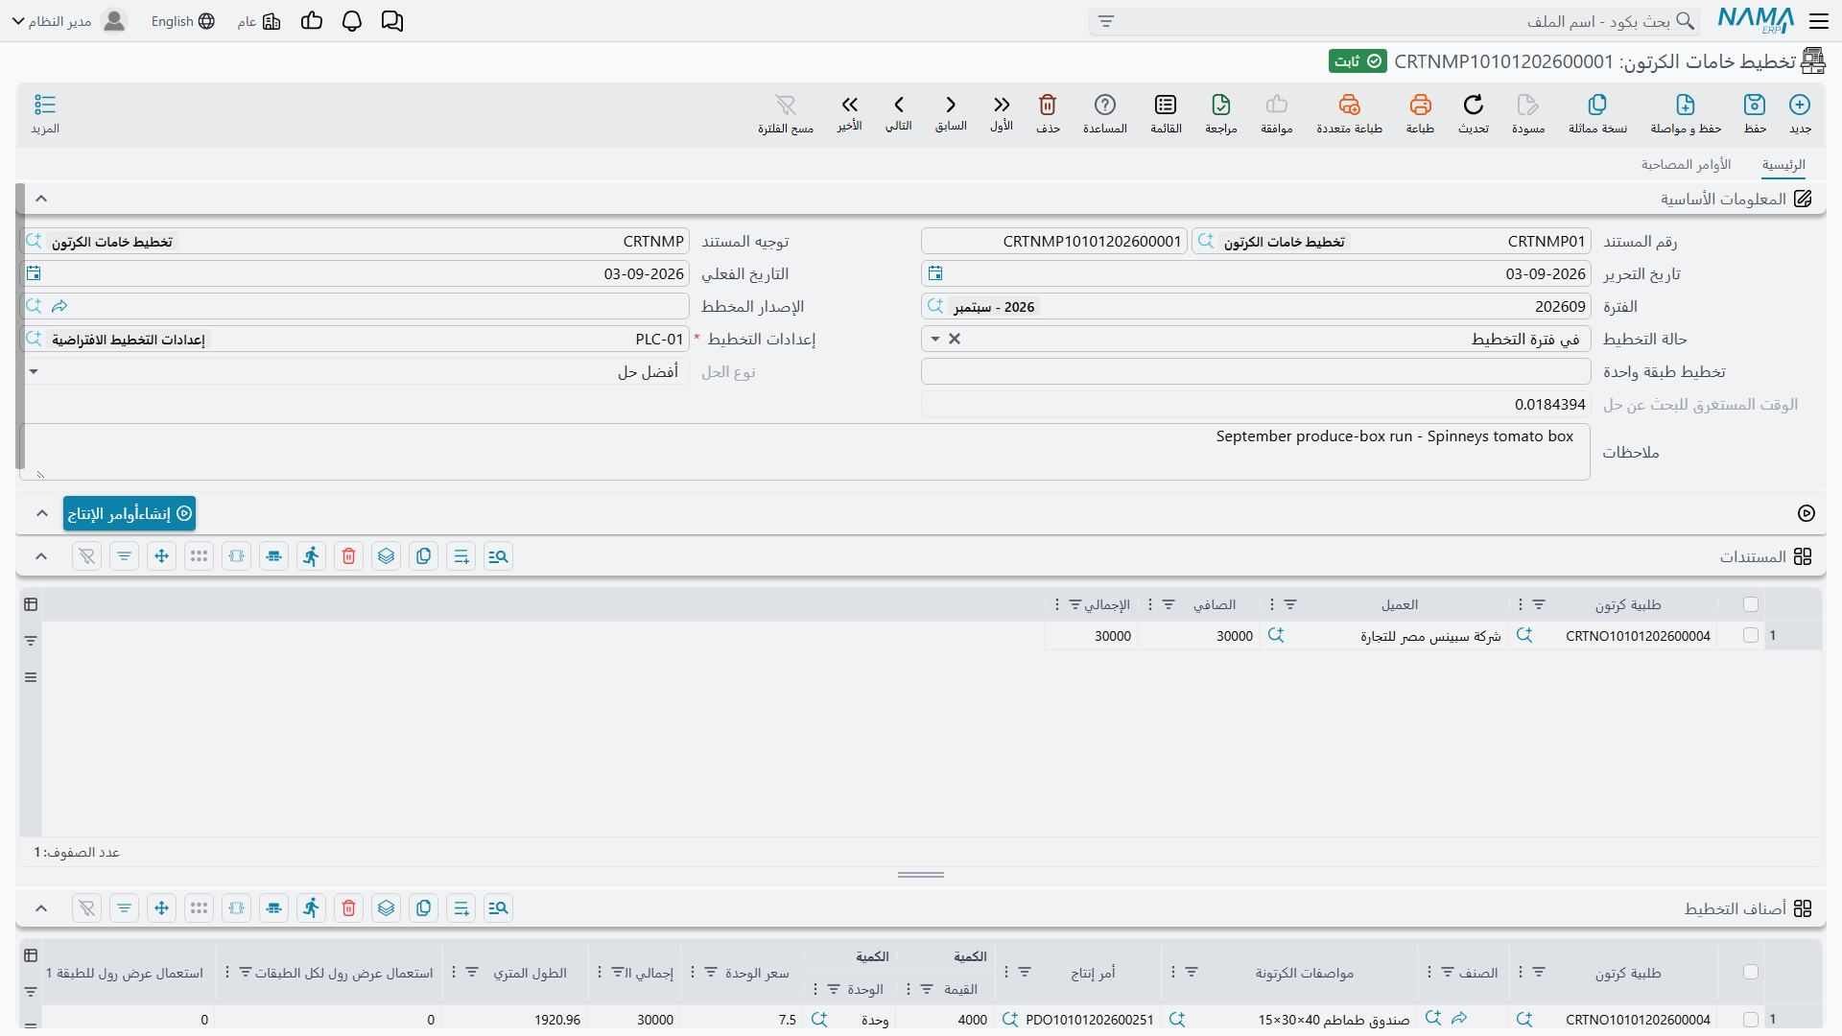The height and width of the screenshot is (1036, 1842).
Task: Open the hamburger main menu beside the NAMA logo
Action: tap(1819, 21)
